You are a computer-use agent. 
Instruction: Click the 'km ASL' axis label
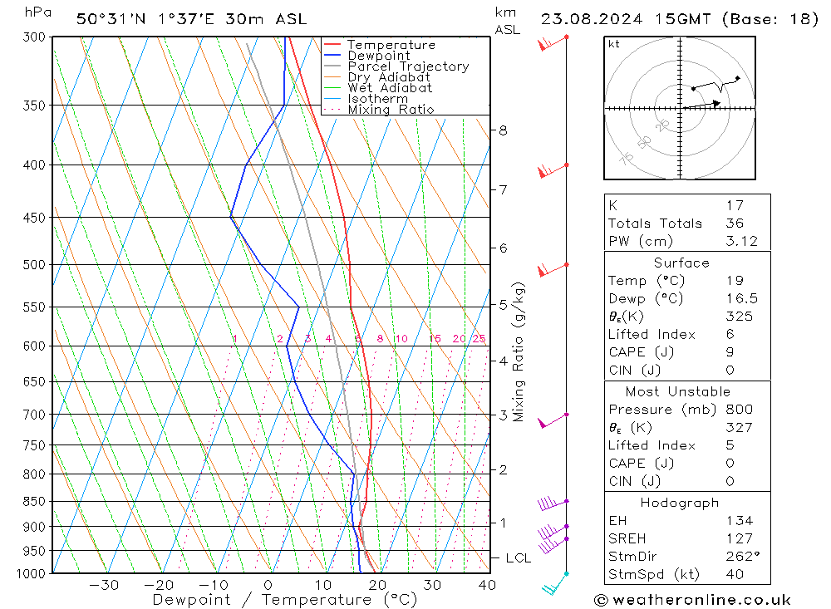(507, 21)
